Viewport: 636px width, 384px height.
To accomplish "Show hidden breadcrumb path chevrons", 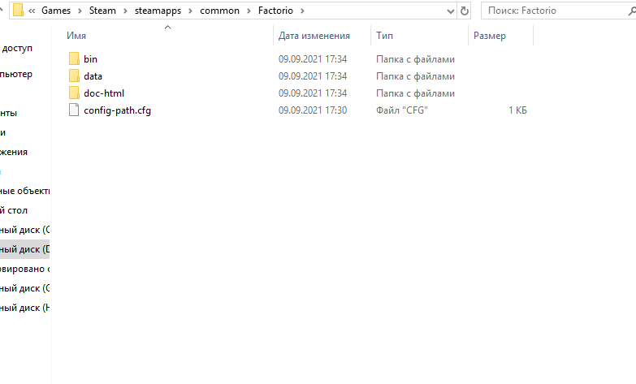I will tap(32, 11).
